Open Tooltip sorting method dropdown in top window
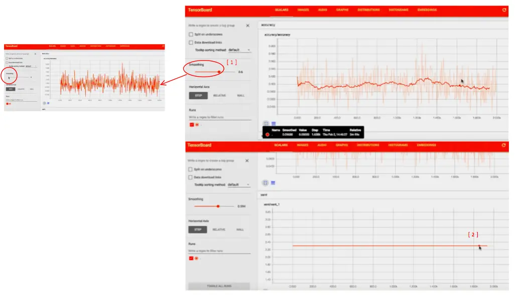Viewport: 515px width, 295px height. coord(239,50)
